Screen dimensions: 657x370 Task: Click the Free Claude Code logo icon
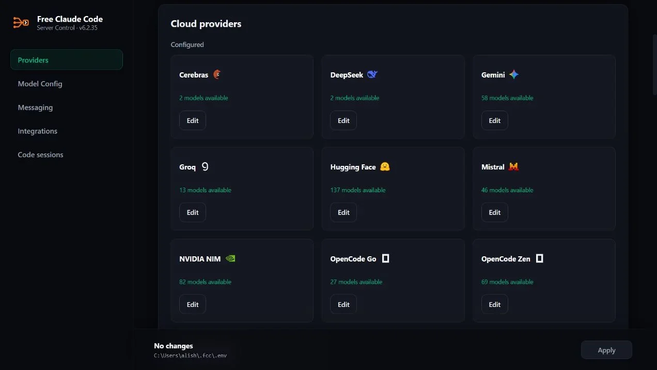(x=21, y=23)
